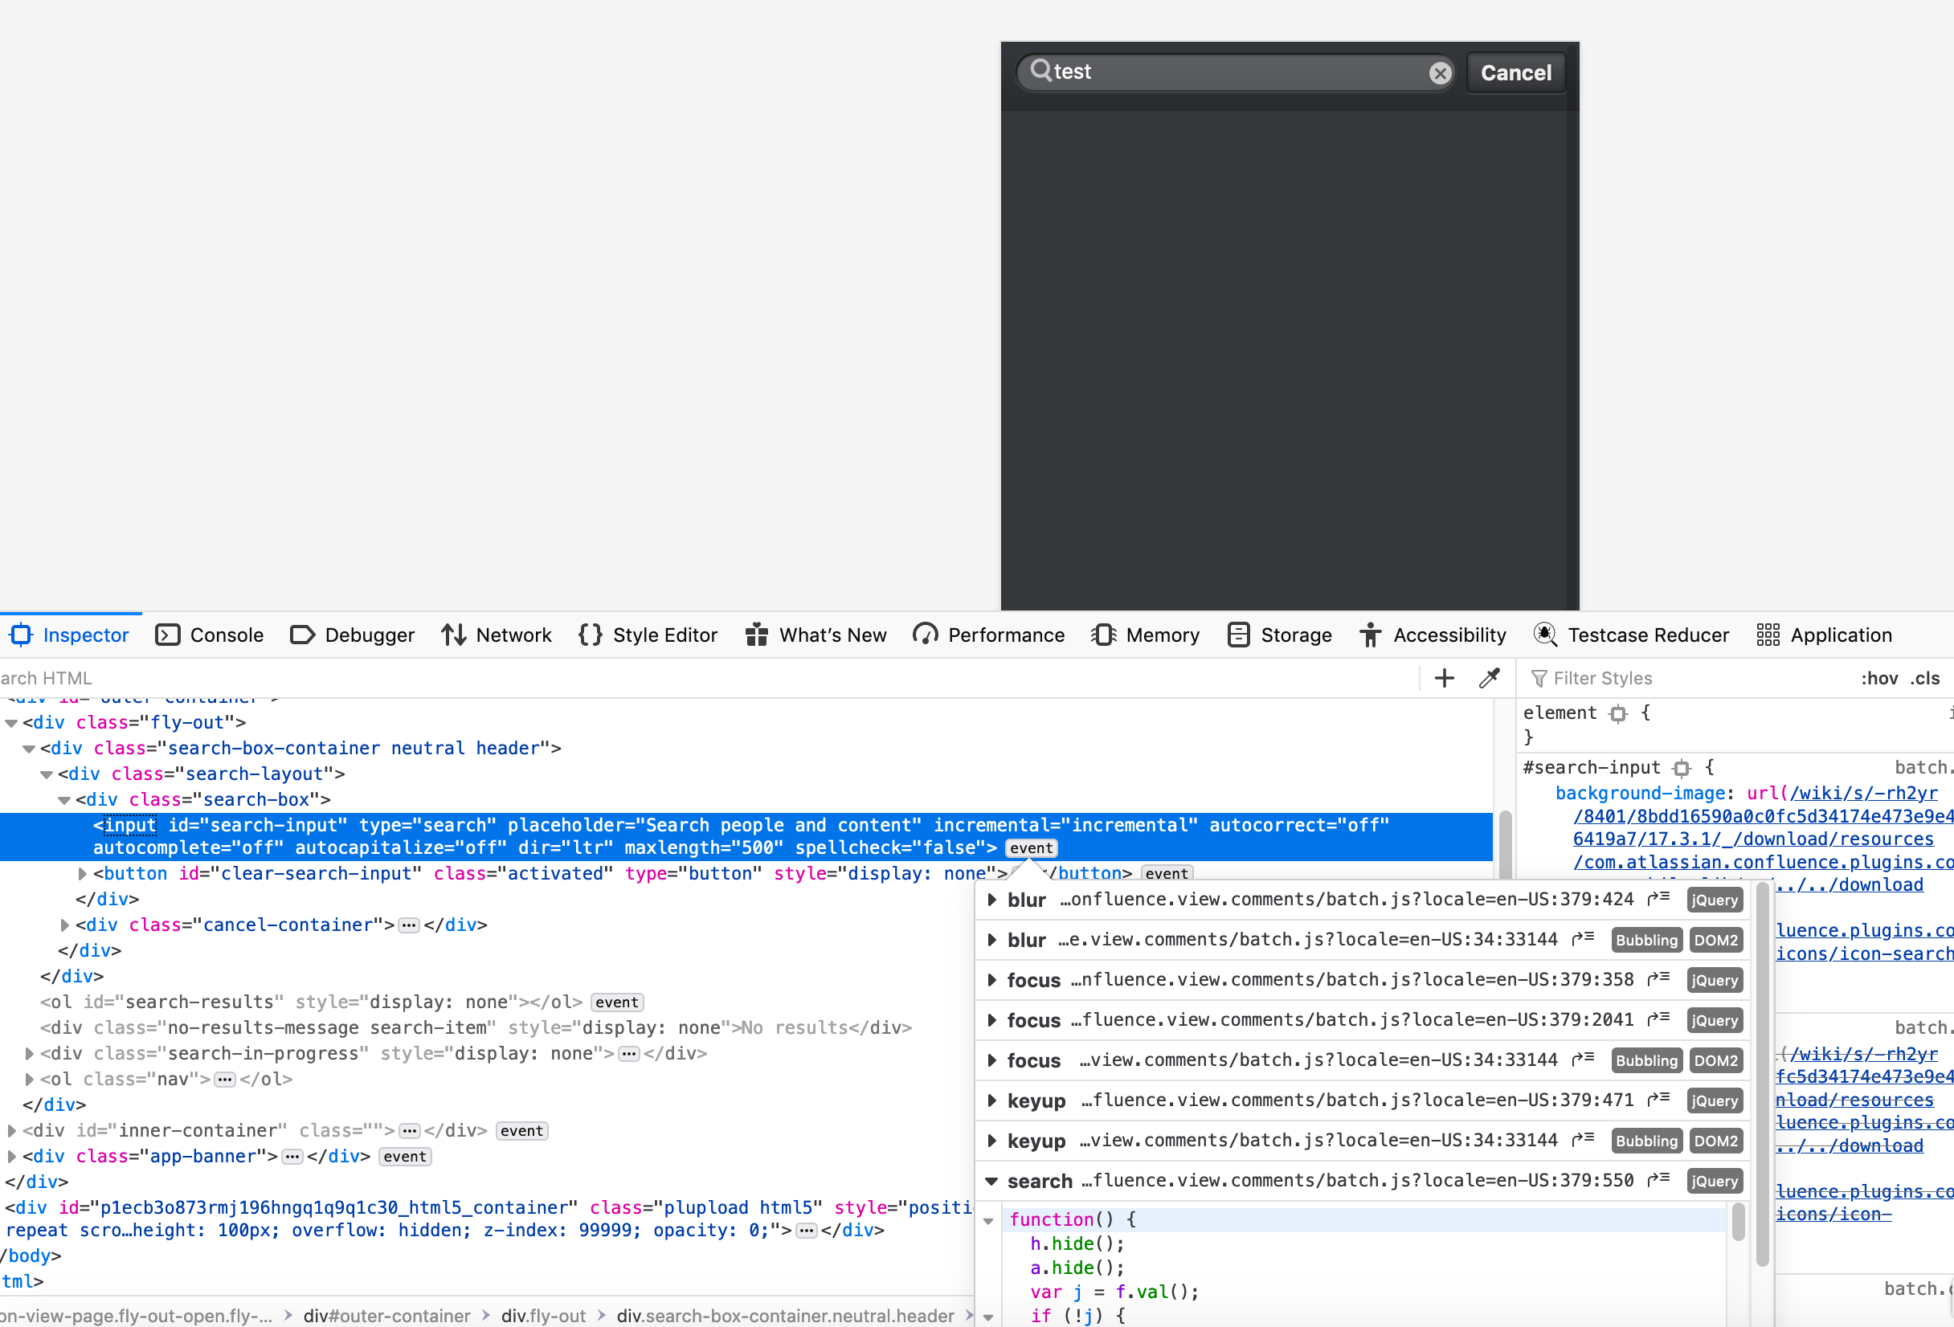Screen dimensions: 1954x1327
Task: Click the jQuery badge on the blur listener
Action: 1715,899
